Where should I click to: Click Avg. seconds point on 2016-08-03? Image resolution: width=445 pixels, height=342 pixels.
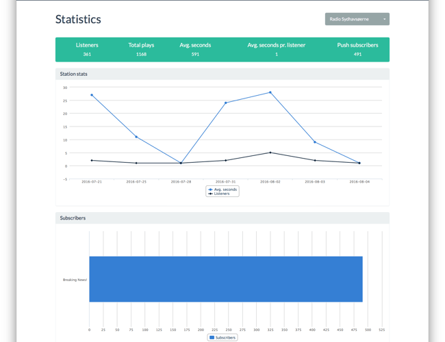[315, 142]
